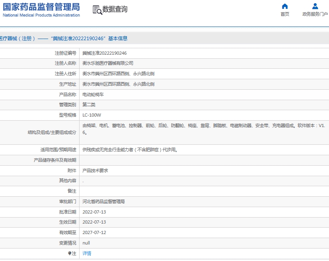Screen dimensions: 329x261
Task: Select approval date 2022-07-13 in 批准日期 row
Action: (x=94, y=212)
